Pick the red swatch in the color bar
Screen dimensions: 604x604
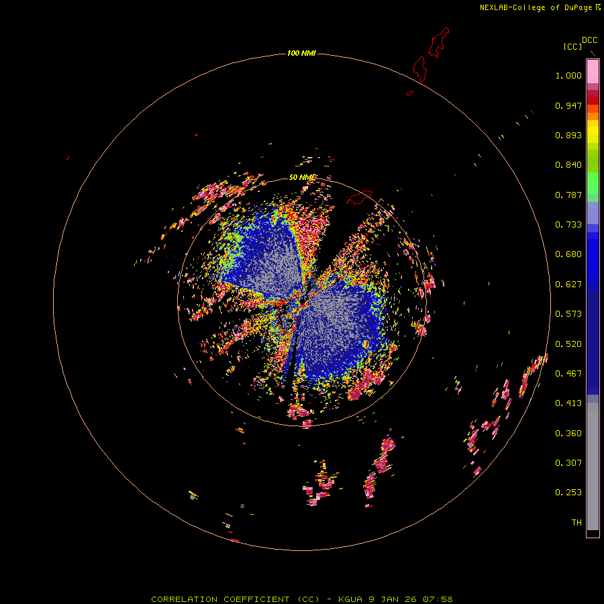pos(593,101)
